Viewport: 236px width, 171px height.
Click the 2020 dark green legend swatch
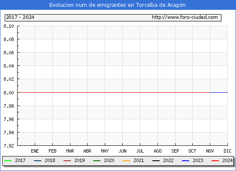(x=97, y=161)
